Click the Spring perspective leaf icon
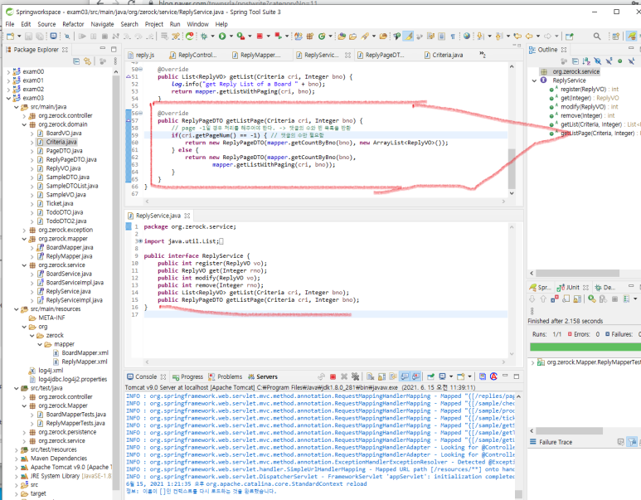The height and width of the screenshot is (500, 641). pos(632,36)
